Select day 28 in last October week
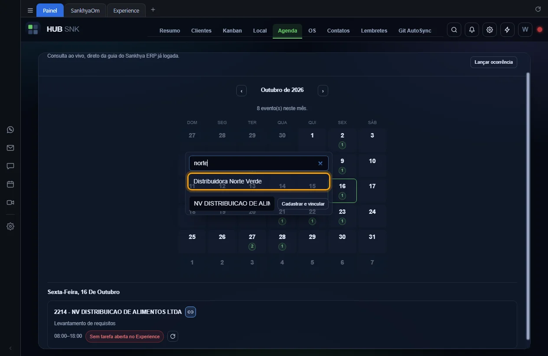Viewport: 548px width, 356px height. 282,241
